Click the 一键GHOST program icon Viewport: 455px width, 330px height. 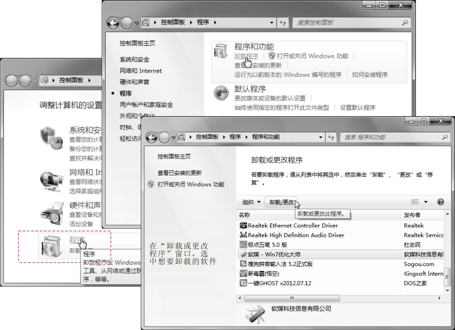243,283
